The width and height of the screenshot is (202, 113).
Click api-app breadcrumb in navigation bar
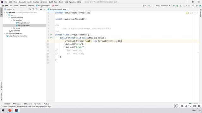pyautogui.click(x=5, y=6)
